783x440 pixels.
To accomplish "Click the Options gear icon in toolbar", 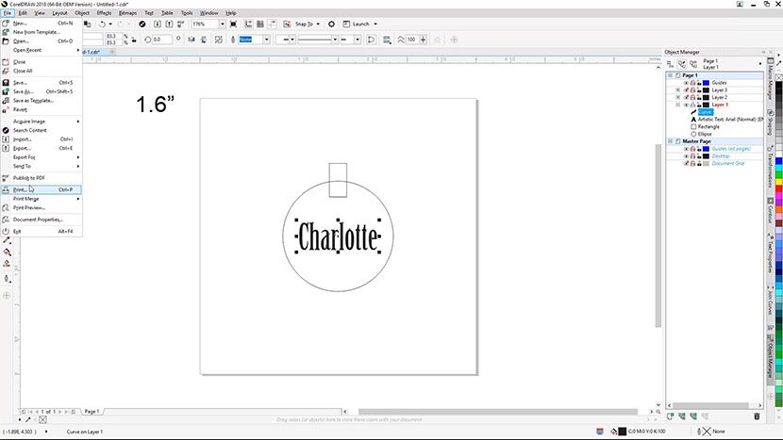I will pyautogui.click(x=331, y=24).
